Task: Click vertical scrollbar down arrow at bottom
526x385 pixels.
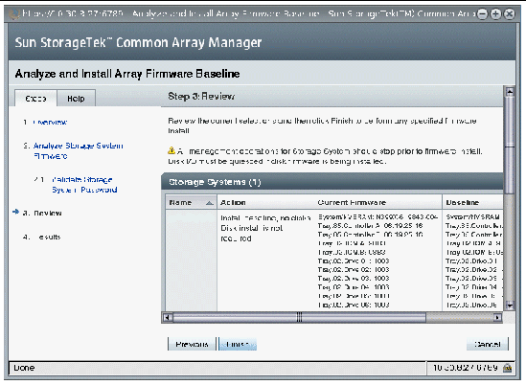Action: click(x=510, y=306)
